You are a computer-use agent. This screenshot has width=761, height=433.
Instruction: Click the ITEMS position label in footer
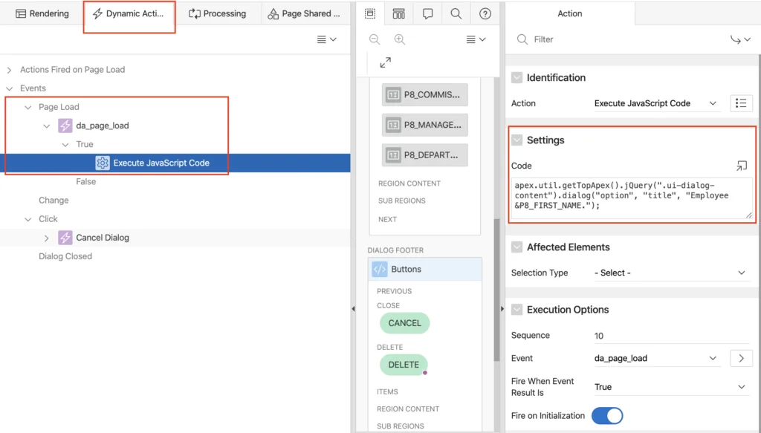pyautogui.click(x=387, y=392)
